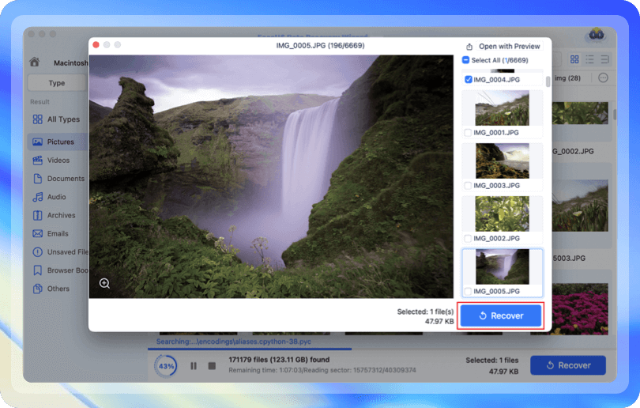The image size is (640, 408).
Task: Click the All Types grid icon
Action: click(38, 119)
